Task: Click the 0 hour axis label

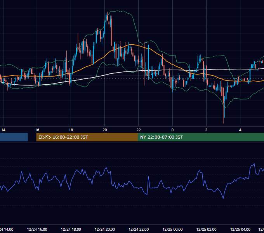Action: (172, 130)
